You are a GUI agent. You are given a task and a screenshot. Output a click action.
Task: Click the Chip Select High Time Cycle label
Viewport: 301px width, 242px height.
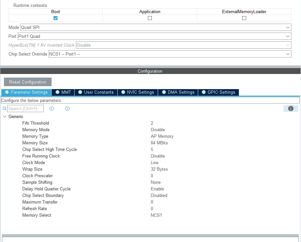tap(49, 149)
